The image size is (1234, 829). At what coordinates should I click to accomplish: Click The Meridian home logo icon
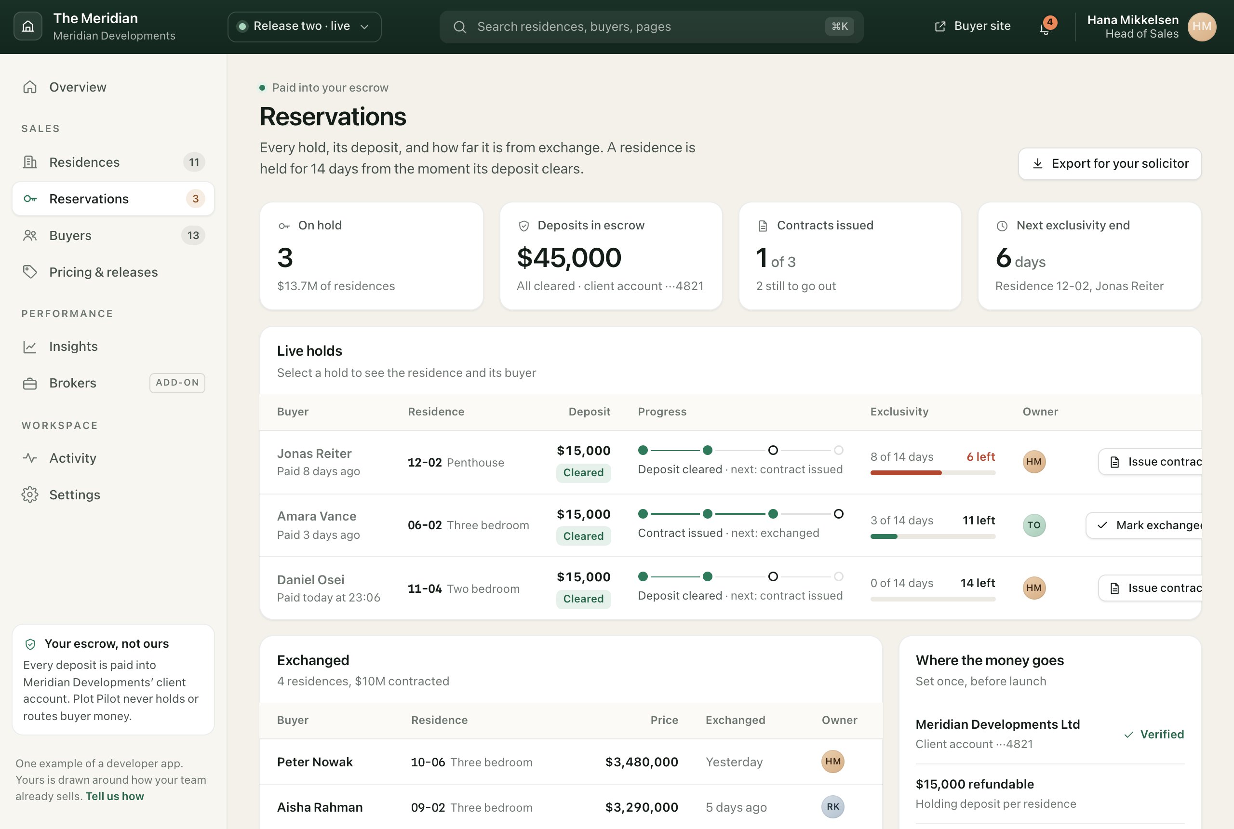[x=27, y=27]
